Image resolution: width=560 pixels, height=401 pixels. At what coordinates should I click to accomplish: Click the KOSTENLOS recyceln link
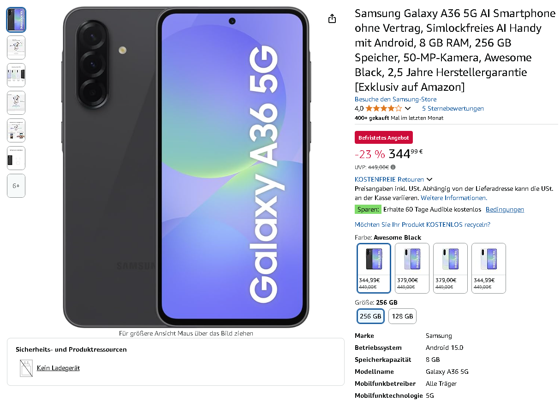click(422, 224)
